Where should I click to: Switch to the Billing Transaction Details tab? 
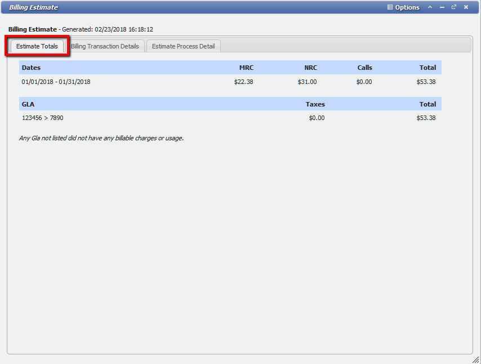(106, 46)
